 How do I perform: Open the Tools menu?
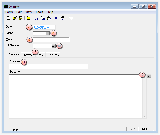39,12
